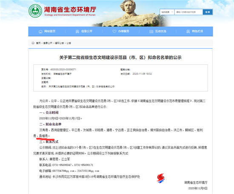Click the article title 关于第二批省级生态文明建设示范县
This screenshot has height=194, width=234.
(x=120, y=57)
